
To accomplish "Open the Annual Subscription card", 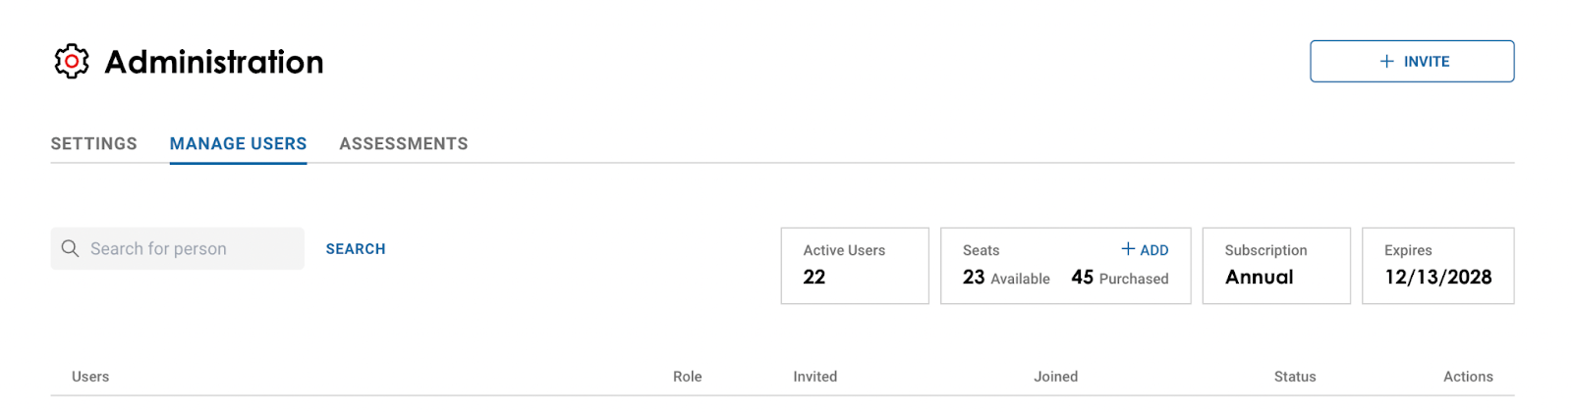I will pos(1276,266).
